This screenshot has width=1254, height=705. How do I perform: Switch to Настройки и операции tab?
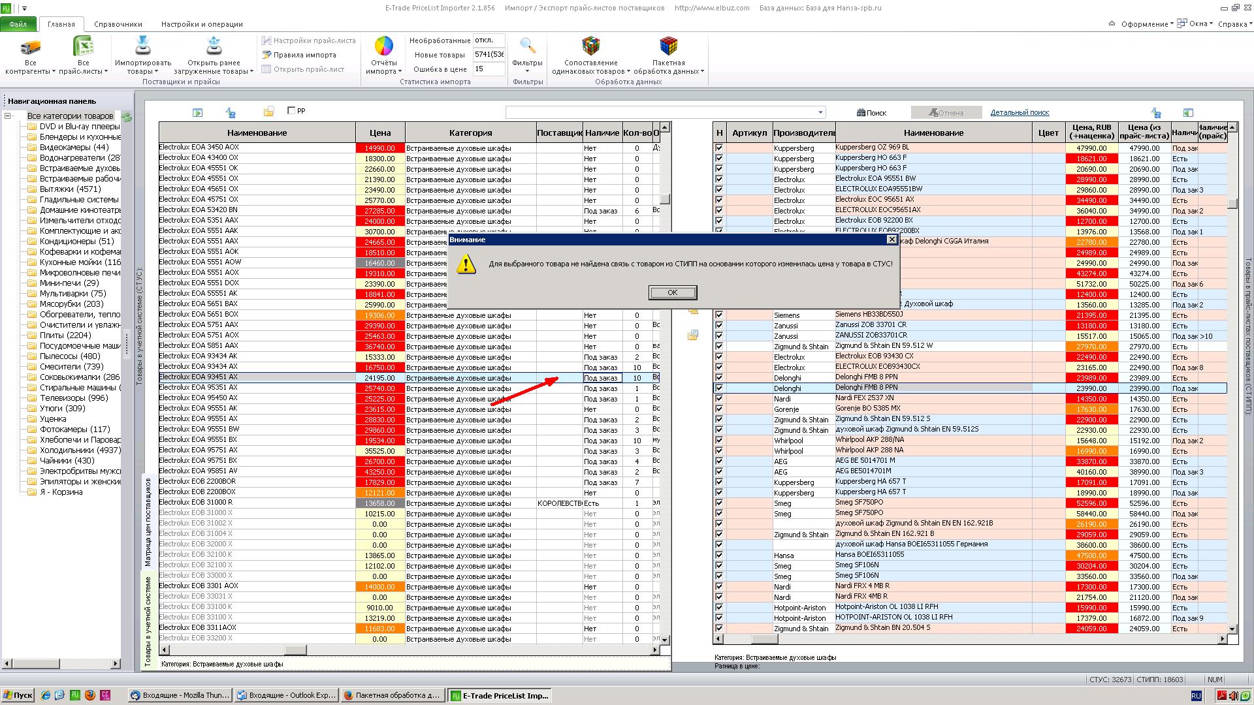coord(202,24)
